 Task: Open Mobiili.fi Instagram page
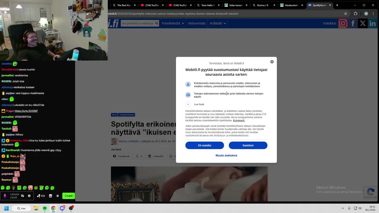pos(343,23)
